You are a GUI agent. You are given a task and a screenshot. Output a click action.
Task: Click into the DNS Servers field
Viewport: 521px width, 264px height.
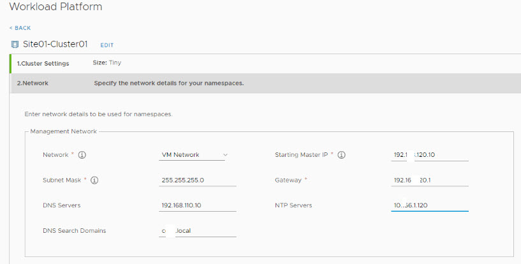198,205
